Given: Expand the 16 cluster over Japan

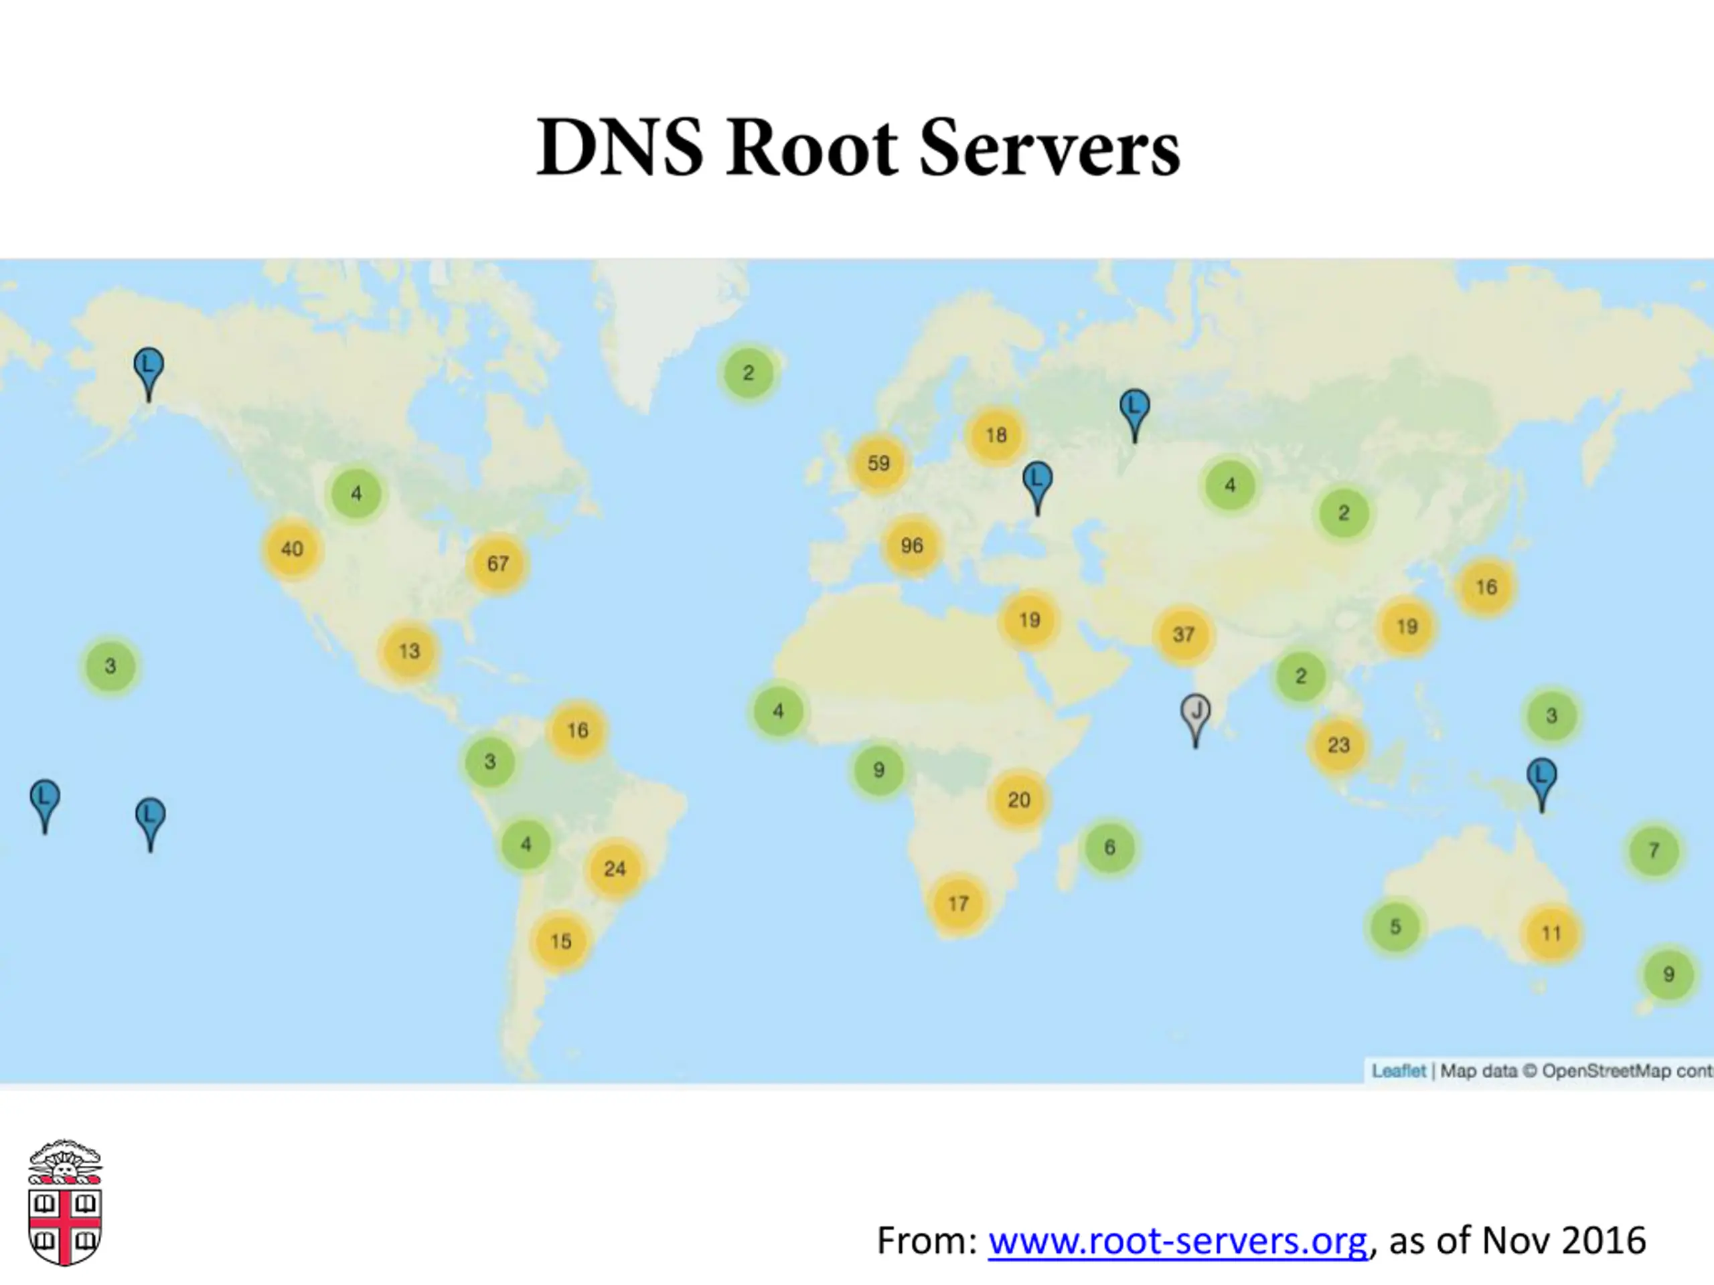Looking at the screenshot, I should tap(1486, 588).
